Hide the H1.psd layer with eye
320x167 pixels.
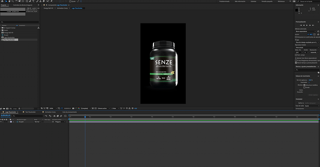tap(1, 122)
